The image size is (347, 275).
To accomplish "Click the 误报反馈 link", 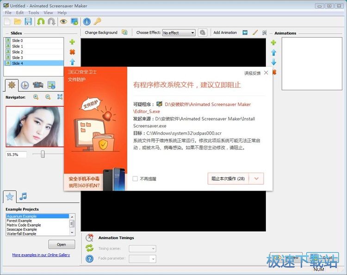I will 252,73.
